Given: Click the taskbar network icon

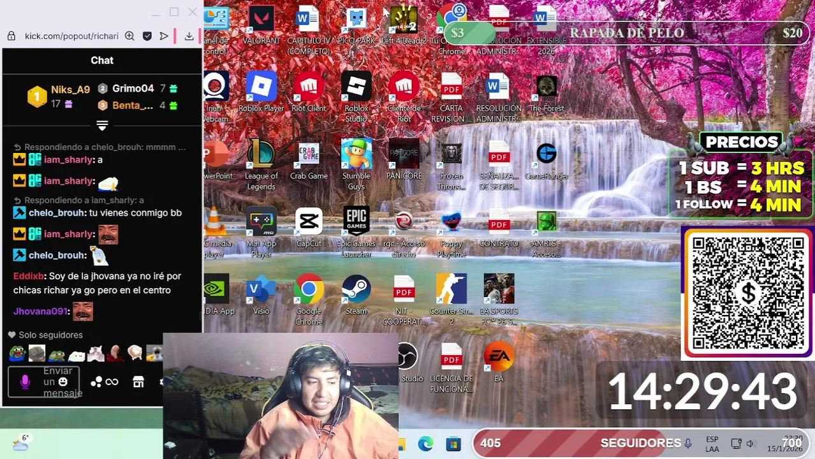Looking at the screenshot, I should tap(736, 444).
